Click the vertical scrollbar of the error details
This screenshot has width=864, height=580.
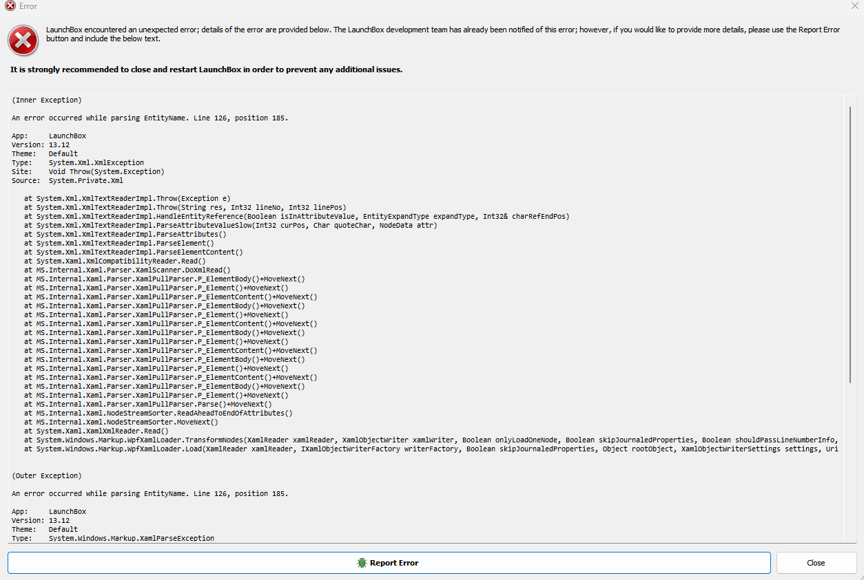(851, 244)
